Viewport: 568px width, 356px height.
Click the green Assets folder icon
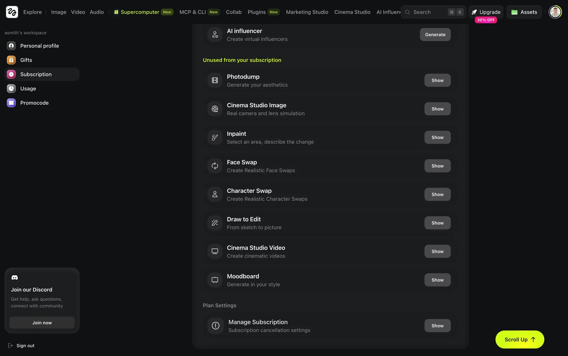pos(514,12)
